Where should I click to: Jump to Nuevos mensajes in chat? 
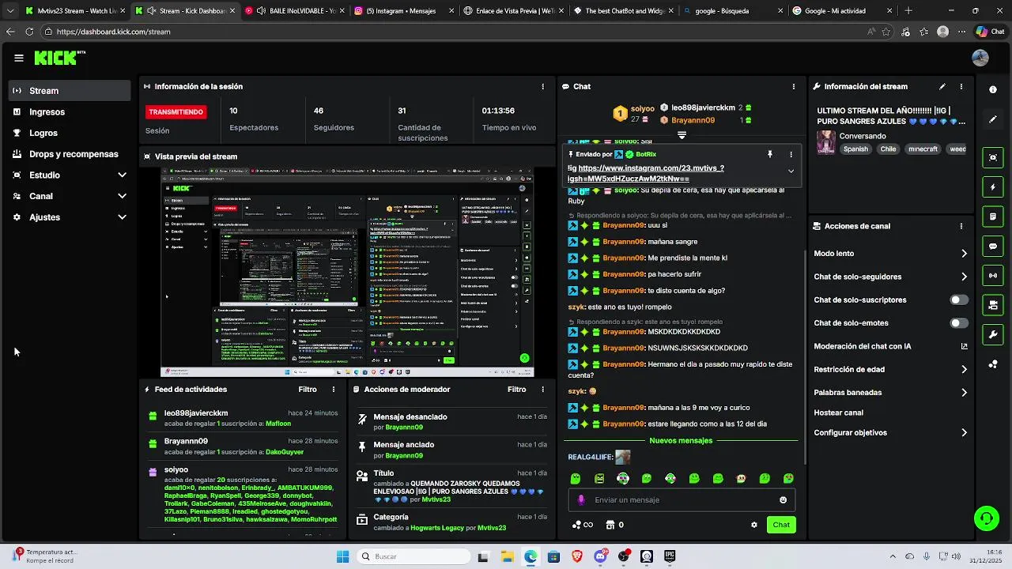tap(681, 441)
